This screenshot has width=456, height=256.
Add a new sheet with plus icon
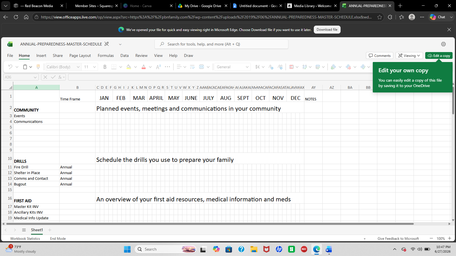[50, 230]
